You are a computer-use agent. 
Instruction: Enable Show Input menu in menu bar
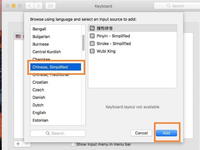point(73,144)
